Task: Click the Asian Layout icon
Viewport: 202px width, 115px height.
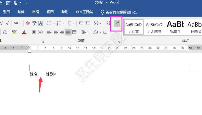Action: point(96,23)
